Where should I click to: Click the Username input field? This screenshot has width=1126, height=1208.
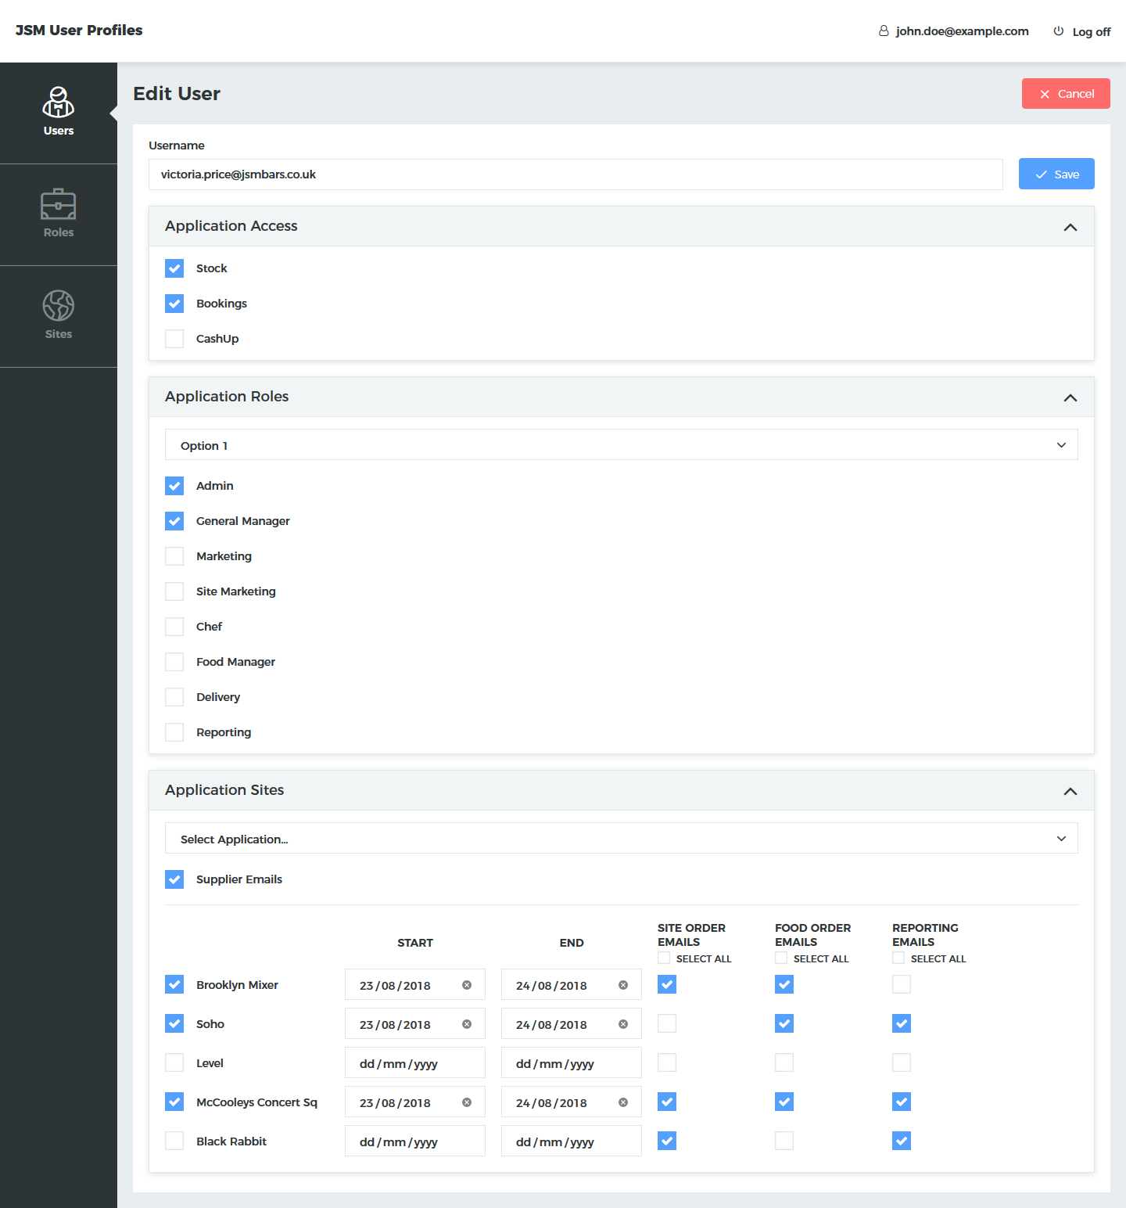575,174
